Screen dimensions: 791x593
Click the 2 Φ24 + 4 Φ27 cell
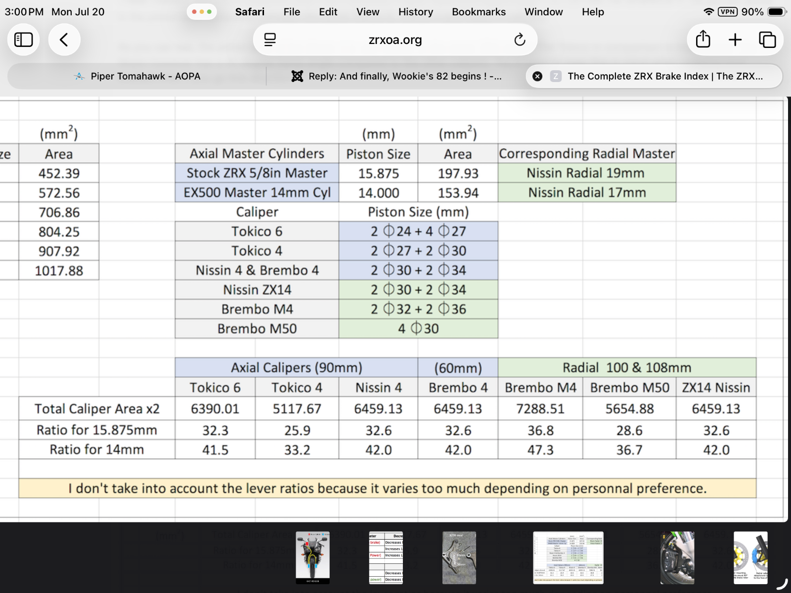click(418, 231)
